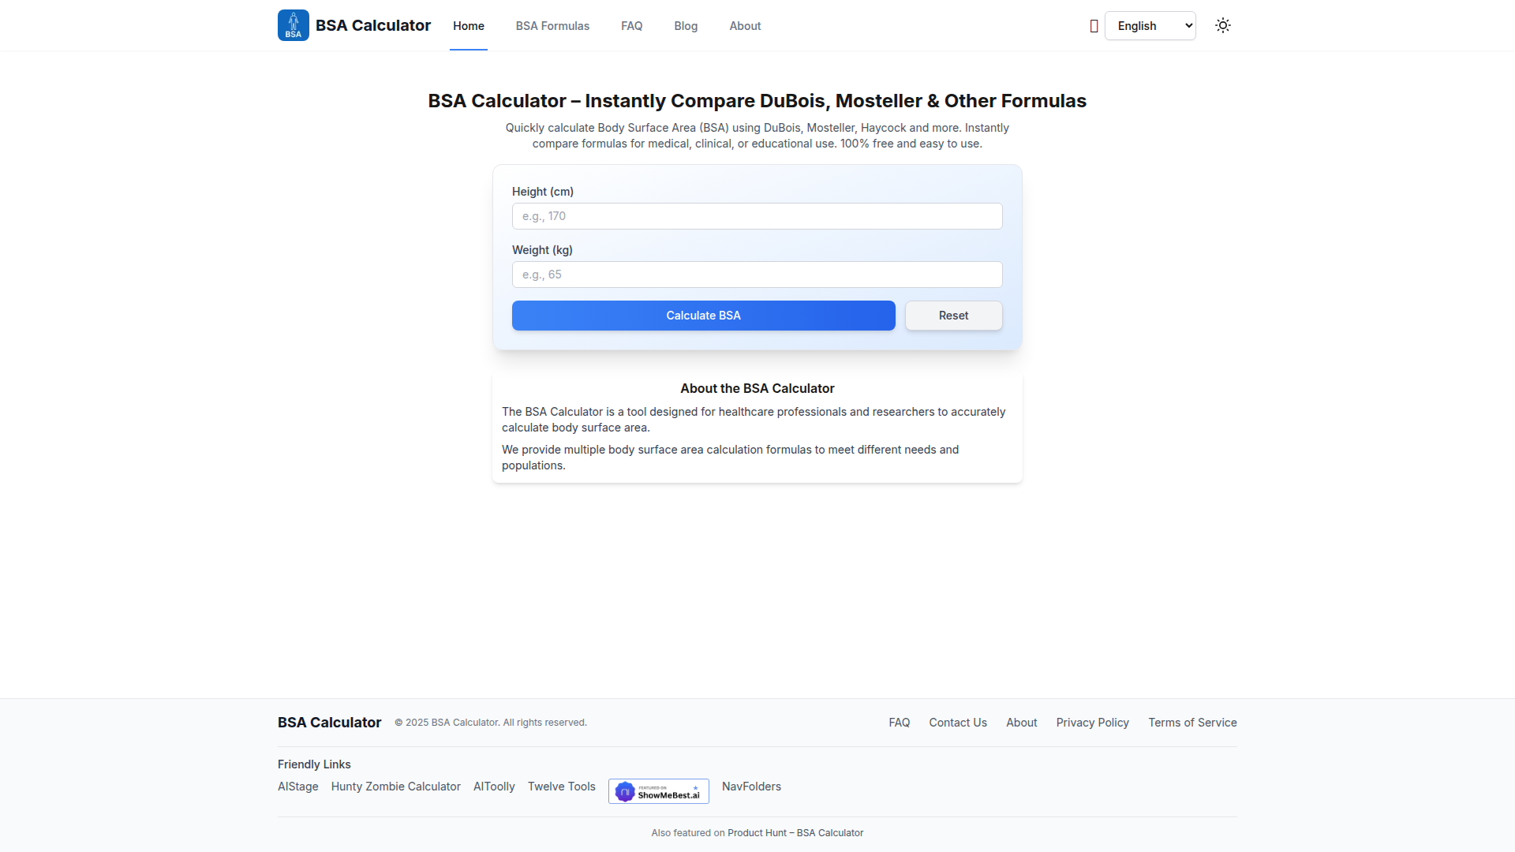Screen dimensions: 1515x852
Task: Click the Reset button
Action: 953,316
